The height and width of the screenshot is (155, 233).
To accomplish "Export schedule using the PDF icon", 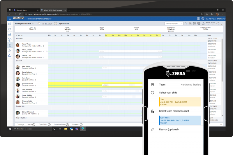I will [203, 24].
